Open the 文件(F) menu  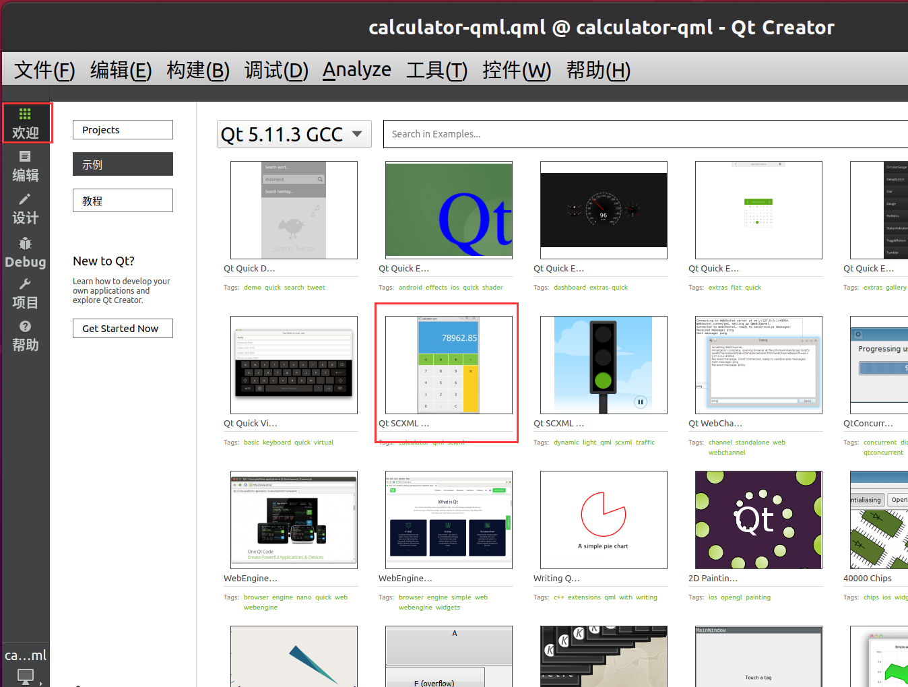(44, 69)
